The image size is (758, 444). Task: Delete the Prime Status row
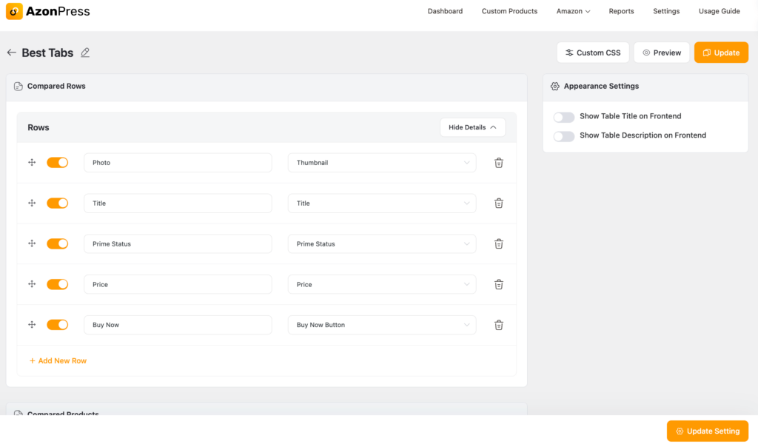click(499, 243)
